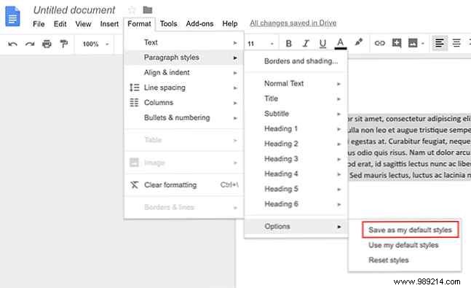Image resolution: width=471 pixels, height=288 pixels.
Task: Star the Untitled document
Action: 132,10
